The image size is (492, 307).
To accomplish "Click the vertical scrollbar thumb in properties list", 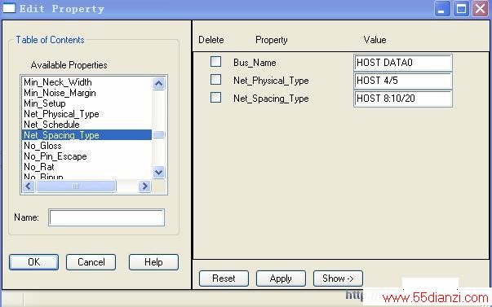I will (159, 134).
